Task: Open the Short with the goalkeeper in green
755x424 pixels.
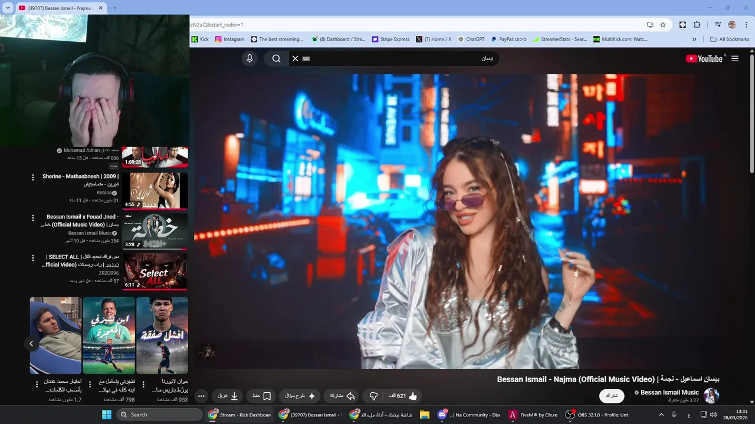Action: (109, 335)
